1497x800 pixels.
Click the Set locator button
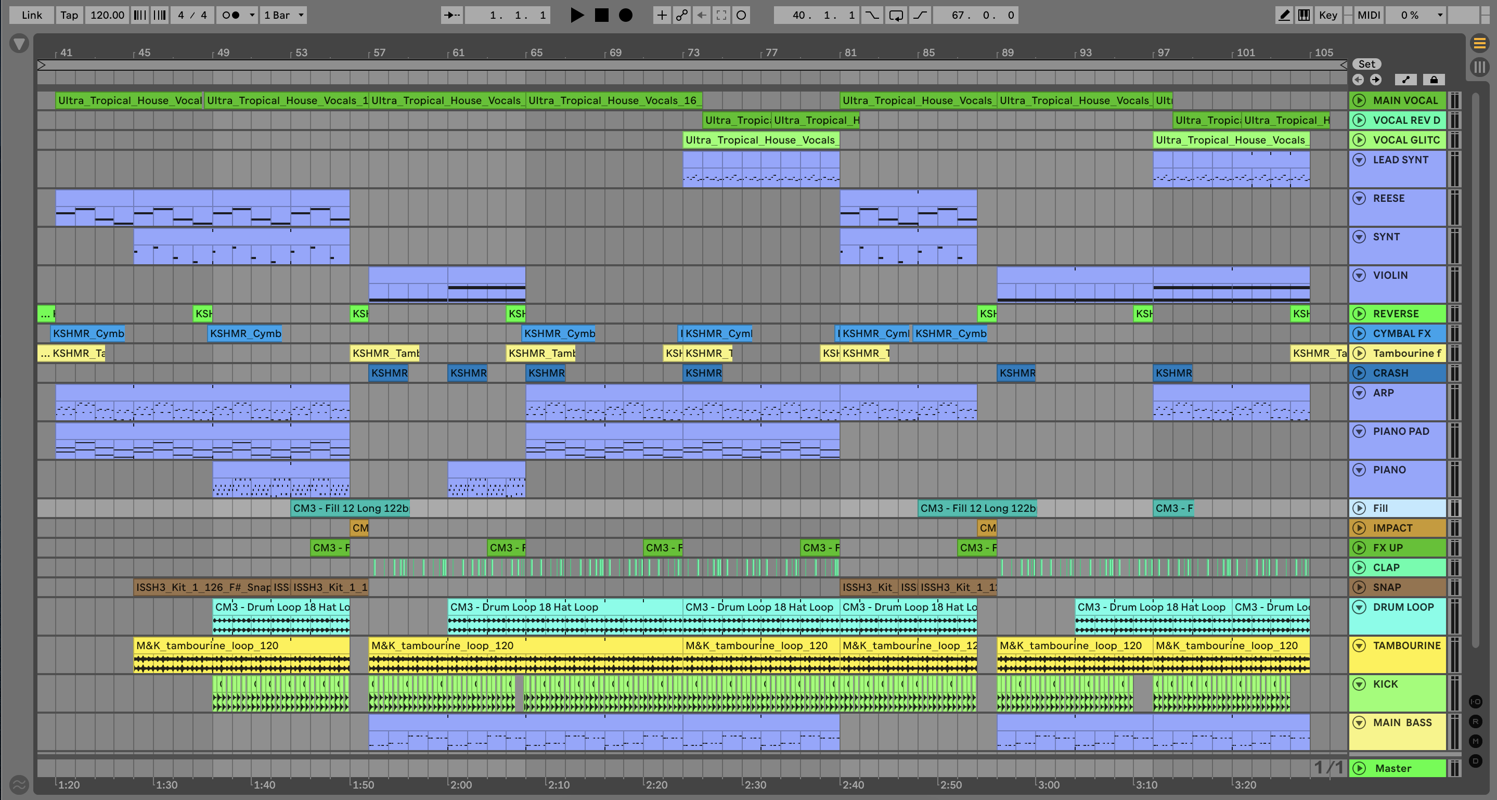(x=1366, y=64)
